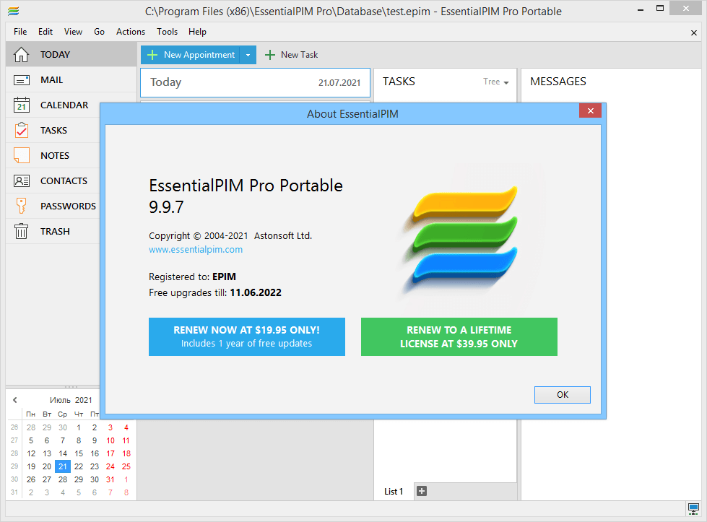Select day 14 in mini calendar
The image size is (707, 522).
click(63, 453)
